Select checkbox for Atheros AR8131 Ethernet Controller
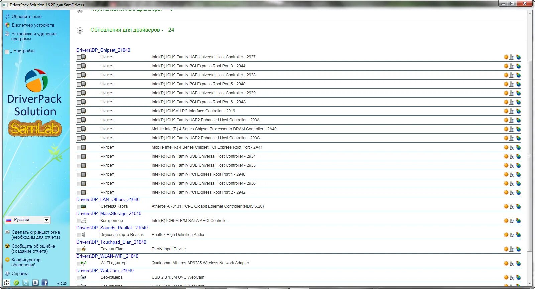The height and width of the screenshot is (289, 535). (x=79, y=207)
